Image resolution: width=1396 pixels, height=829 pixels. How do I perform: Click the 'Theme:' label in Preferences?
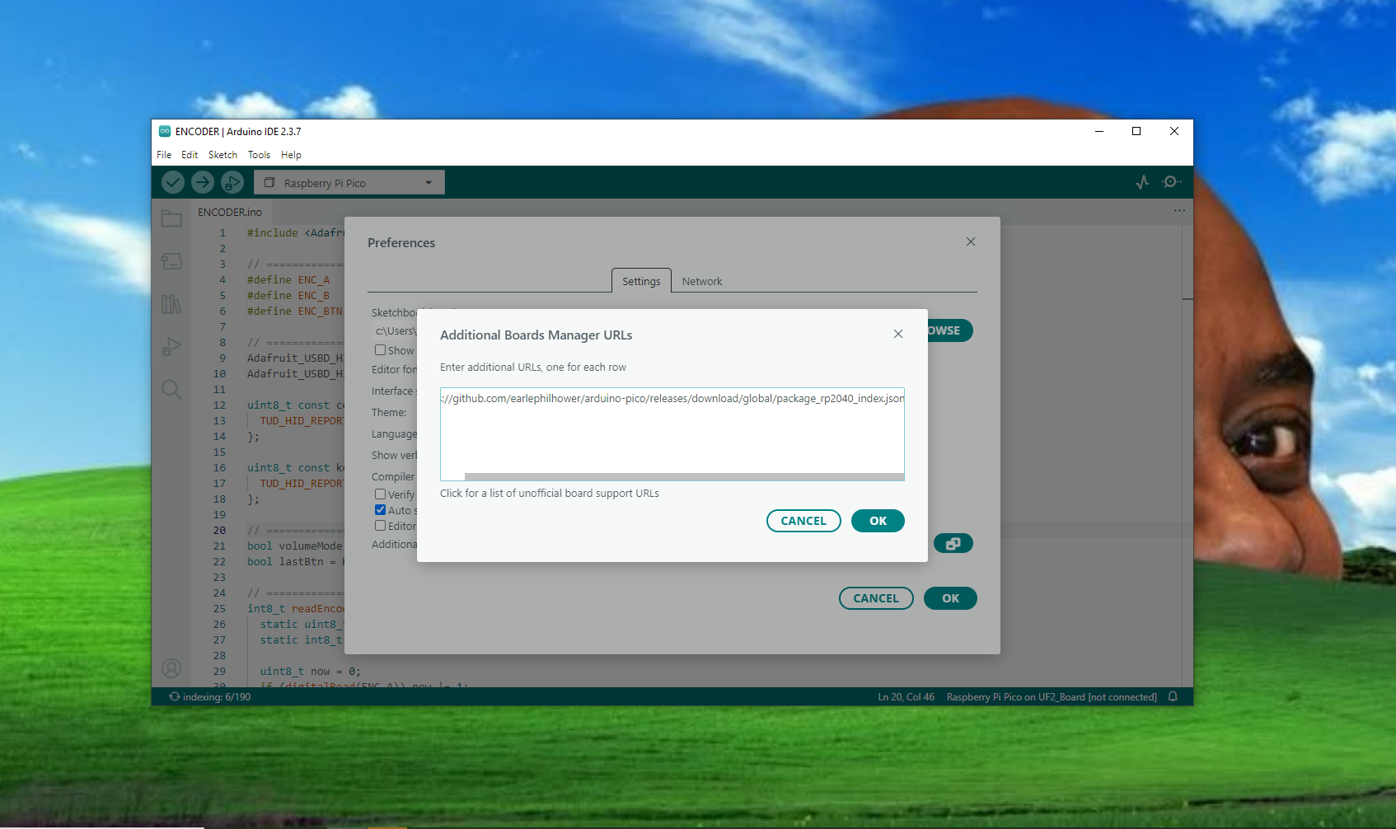pos(389,413)
